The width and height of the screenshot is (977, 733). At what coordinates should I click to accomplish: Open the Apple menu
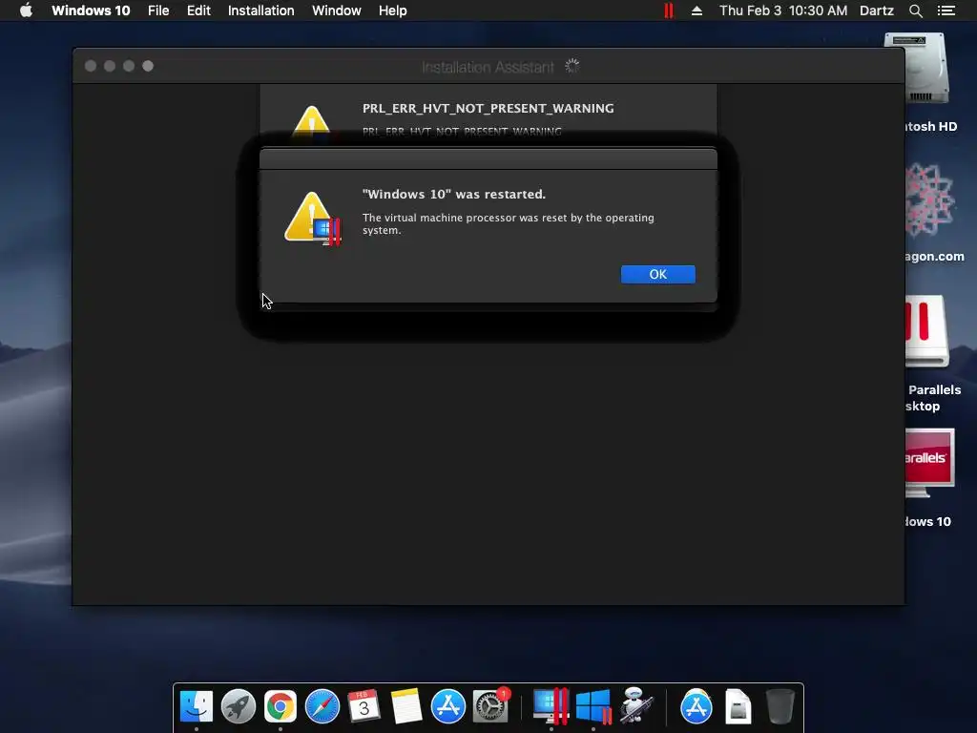[26, 10]
